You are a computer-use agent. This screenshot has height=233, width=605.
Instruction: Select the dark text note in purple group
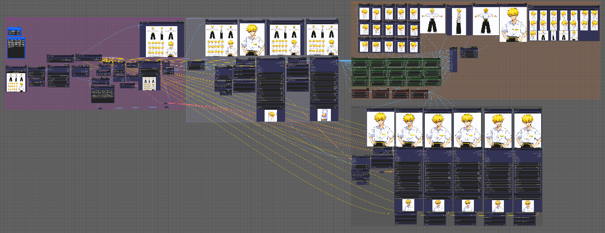(x=103, y=95)
